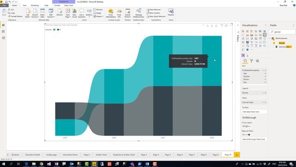Viewport: 296px width, 167px height.
Task: Switch to the View ribbon tab
Action: [25, 6]
